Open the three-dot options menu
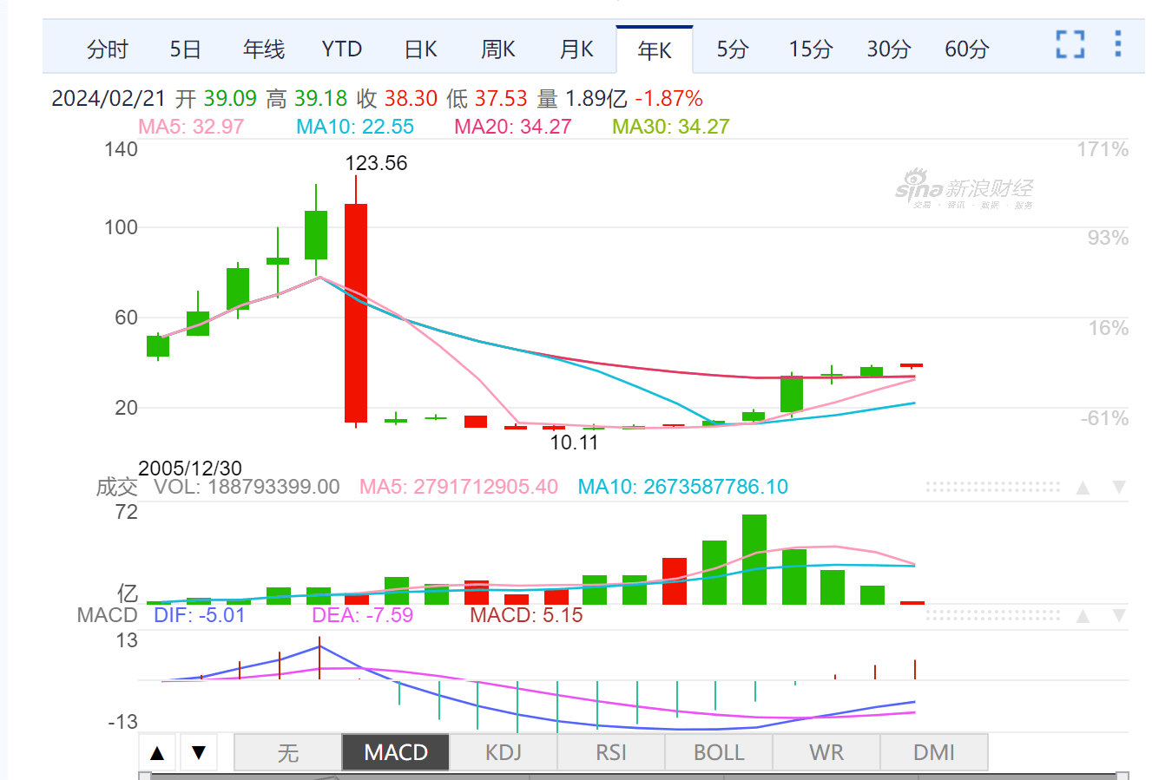1152x780 pixels. (x=1117, y=43)
